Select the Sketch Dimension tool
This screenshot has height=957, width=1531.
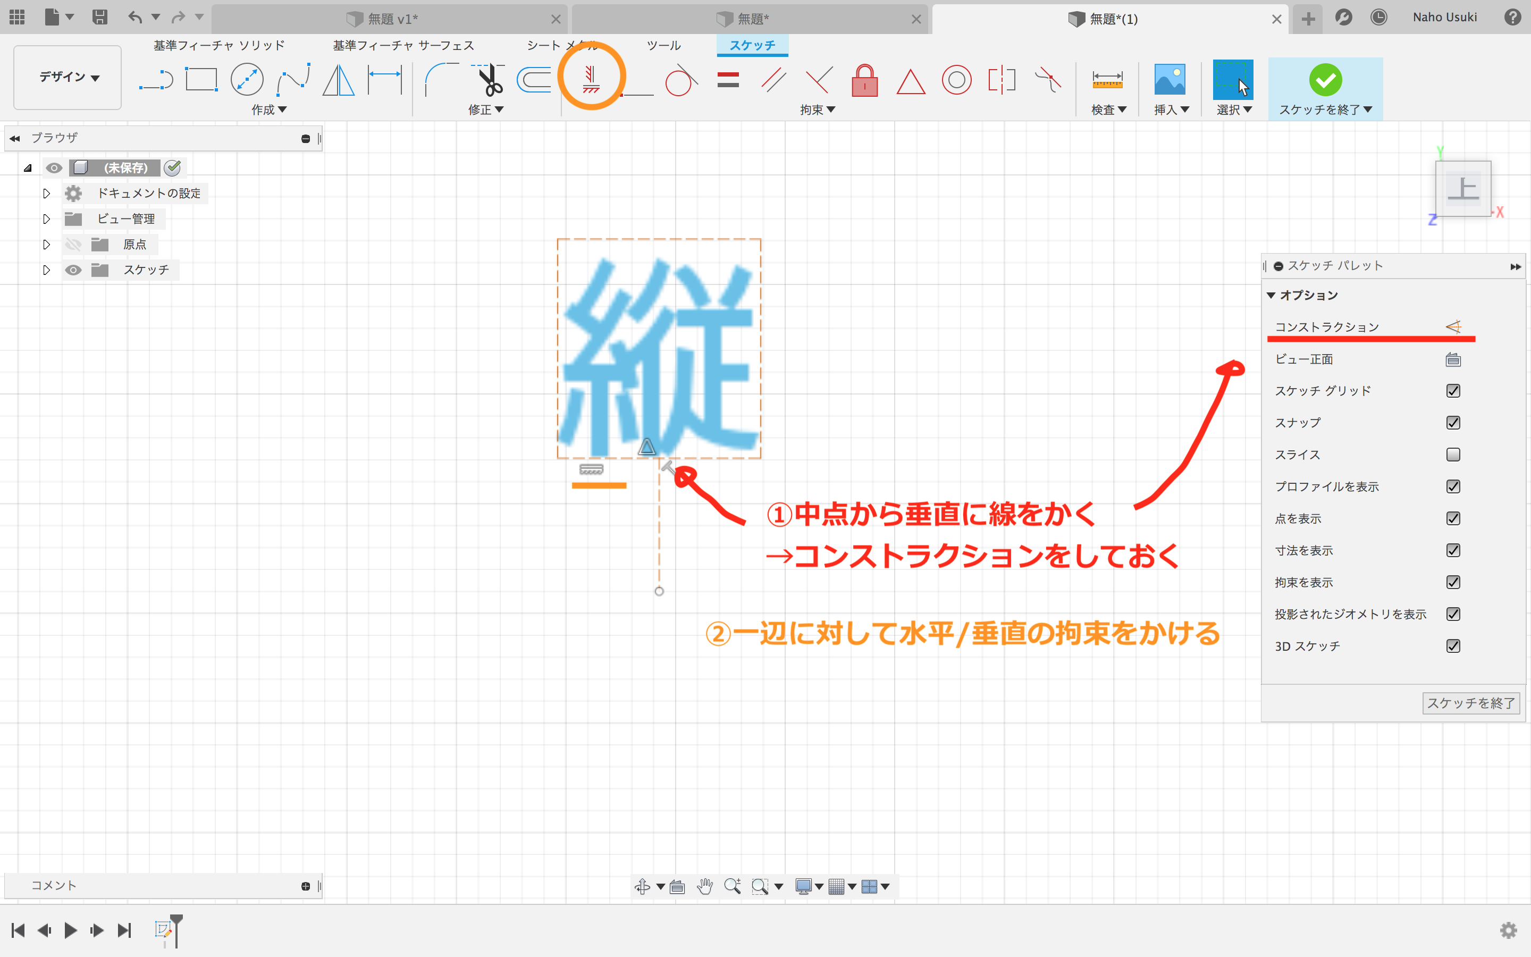click(385, 80)
